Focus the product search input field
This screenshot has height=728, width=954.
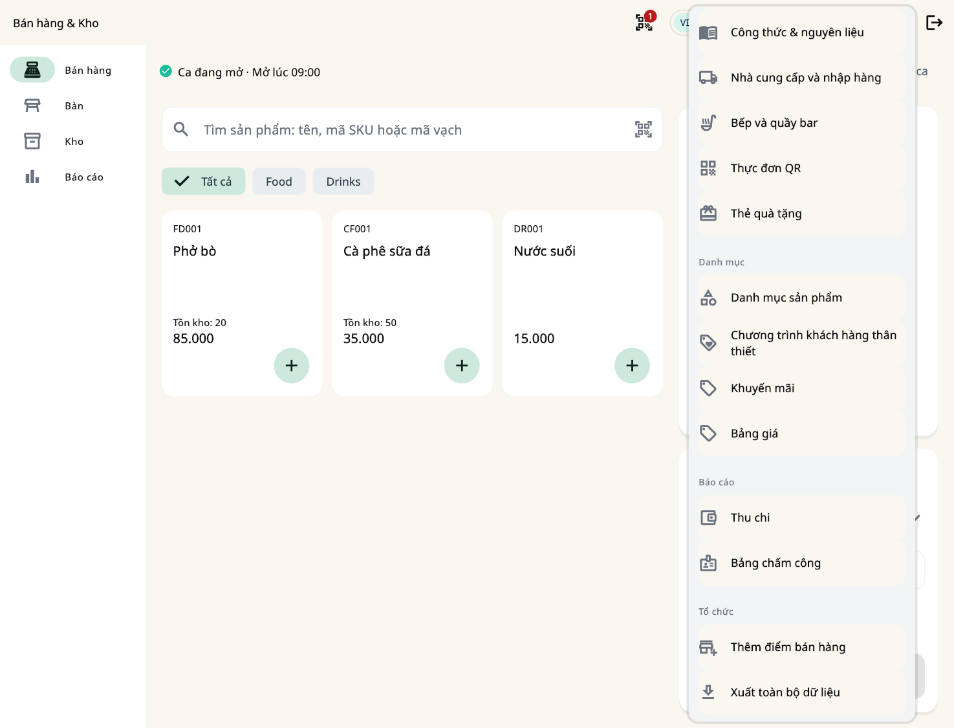click(x=412, y=129)
